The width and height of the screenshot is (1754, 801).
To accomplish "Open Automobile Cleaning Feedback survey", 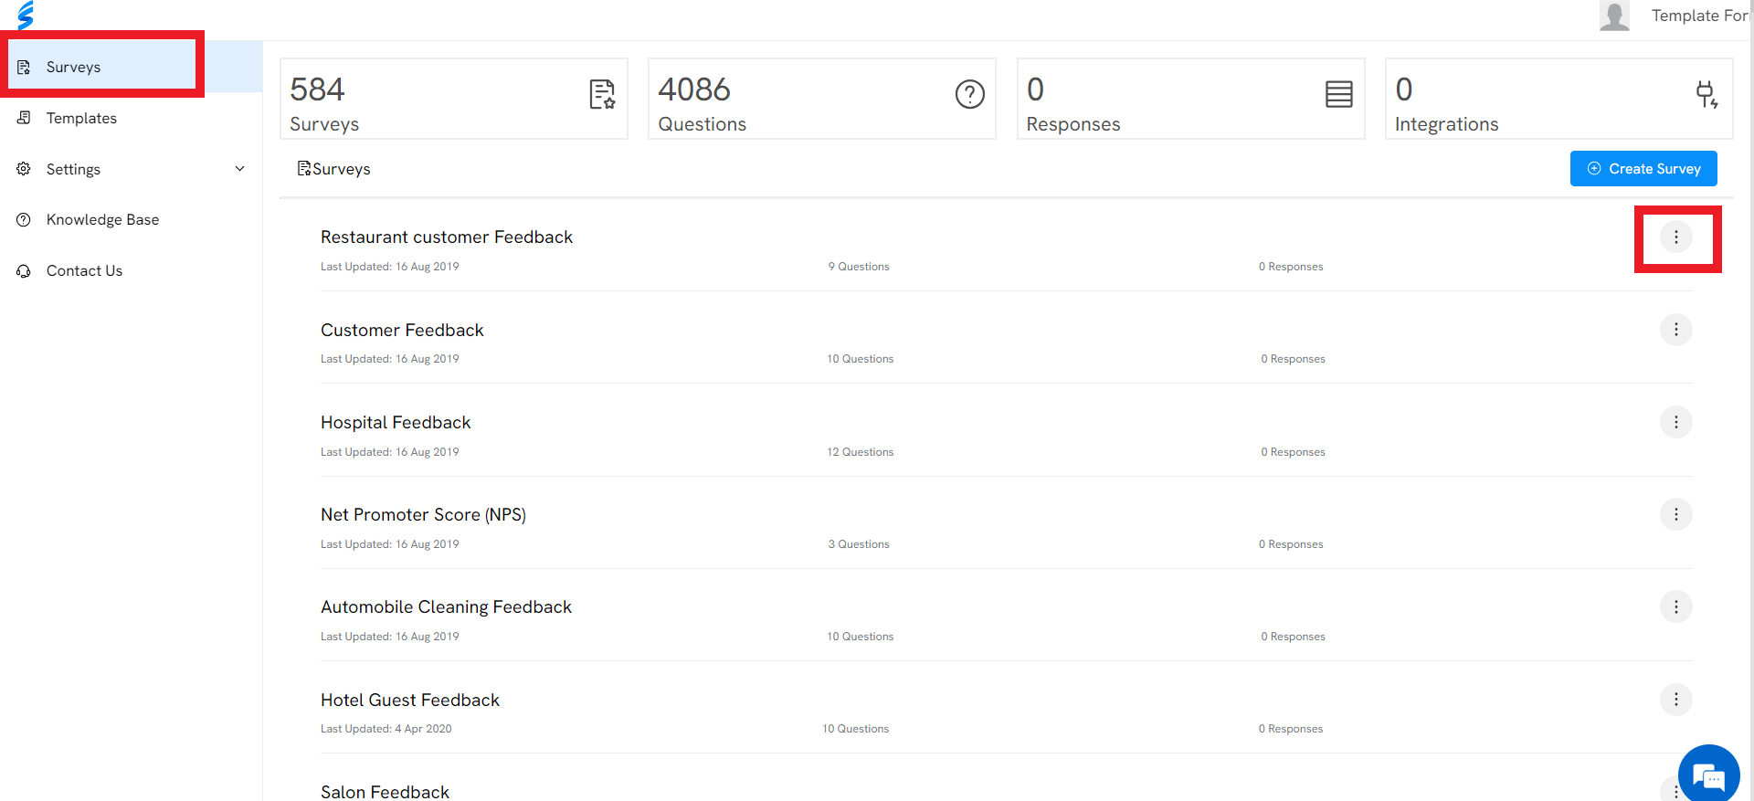I will click(x=446, y=606).
